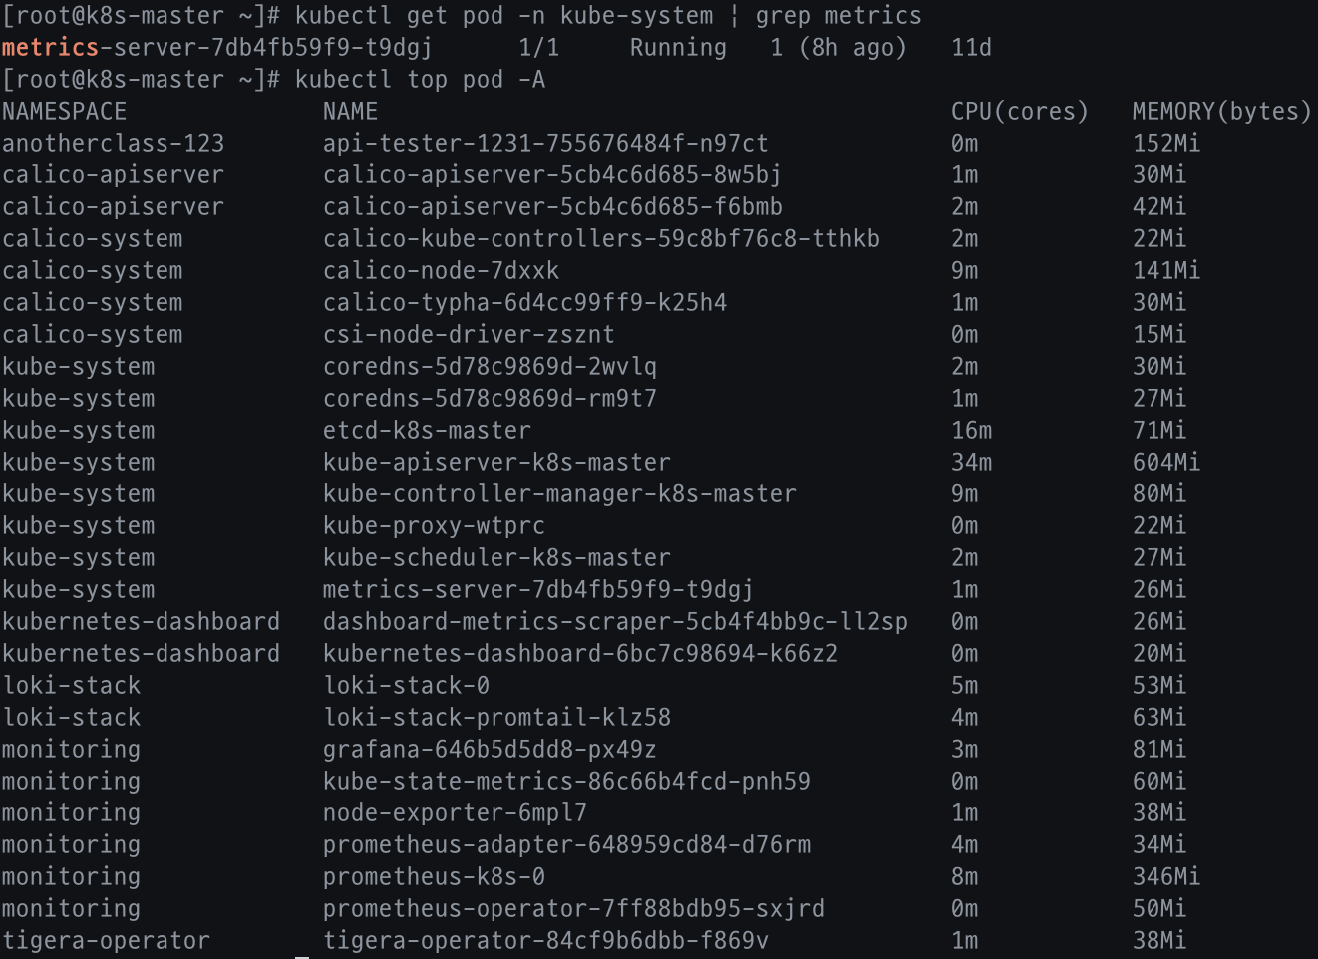Click the NAME column header
This screenshot has width=1318, height=959.
click(350, 111)
